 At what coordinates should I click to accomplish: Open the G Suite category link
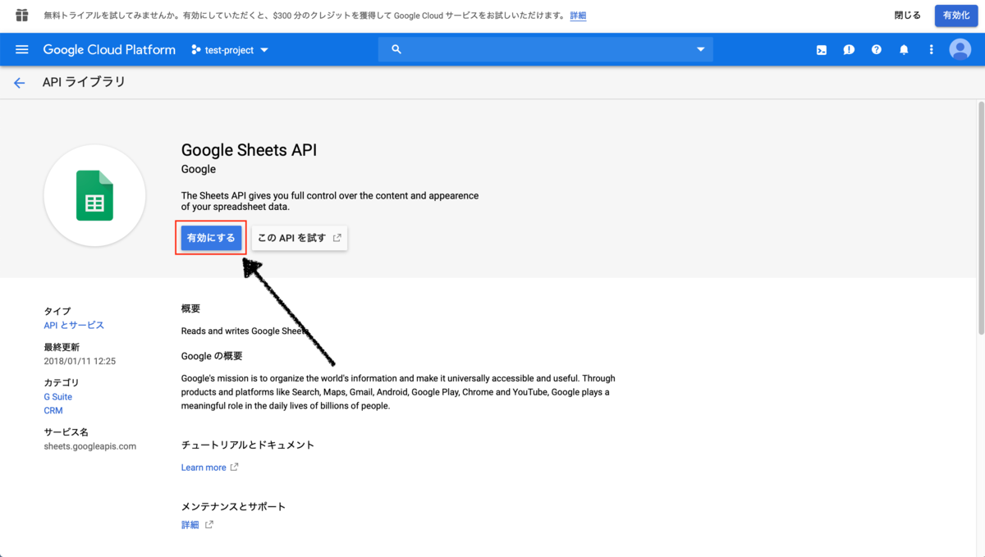[57, 396]
